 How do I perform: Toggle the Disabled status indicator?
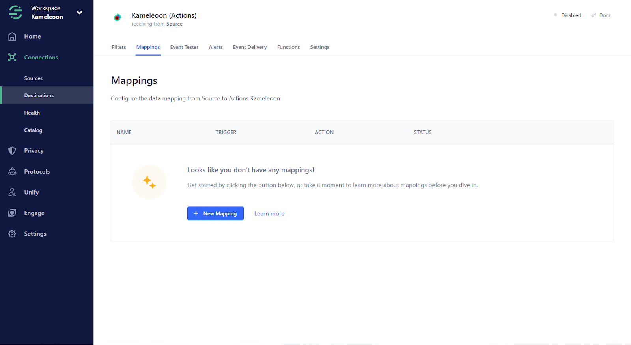point(568,15)
